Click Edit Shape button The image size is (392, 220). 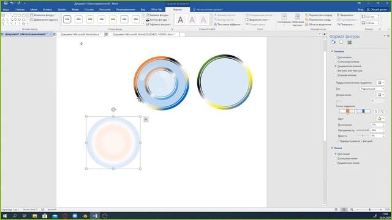point(43,15)
